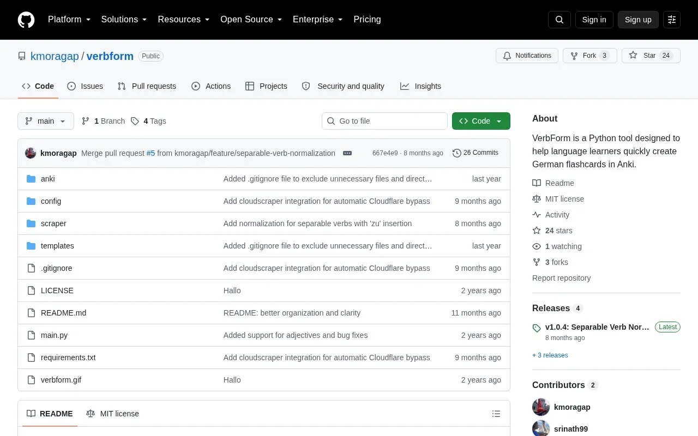Click the anki folder icon

pos(31,179)
